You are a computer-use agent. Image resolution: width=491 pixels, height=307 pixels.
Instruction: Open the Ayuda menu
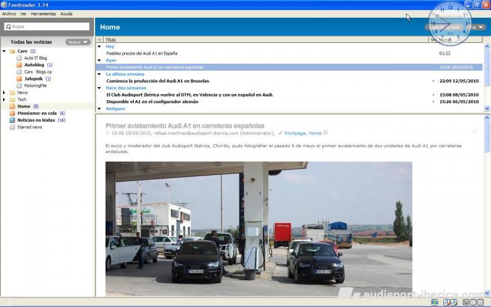66,14
